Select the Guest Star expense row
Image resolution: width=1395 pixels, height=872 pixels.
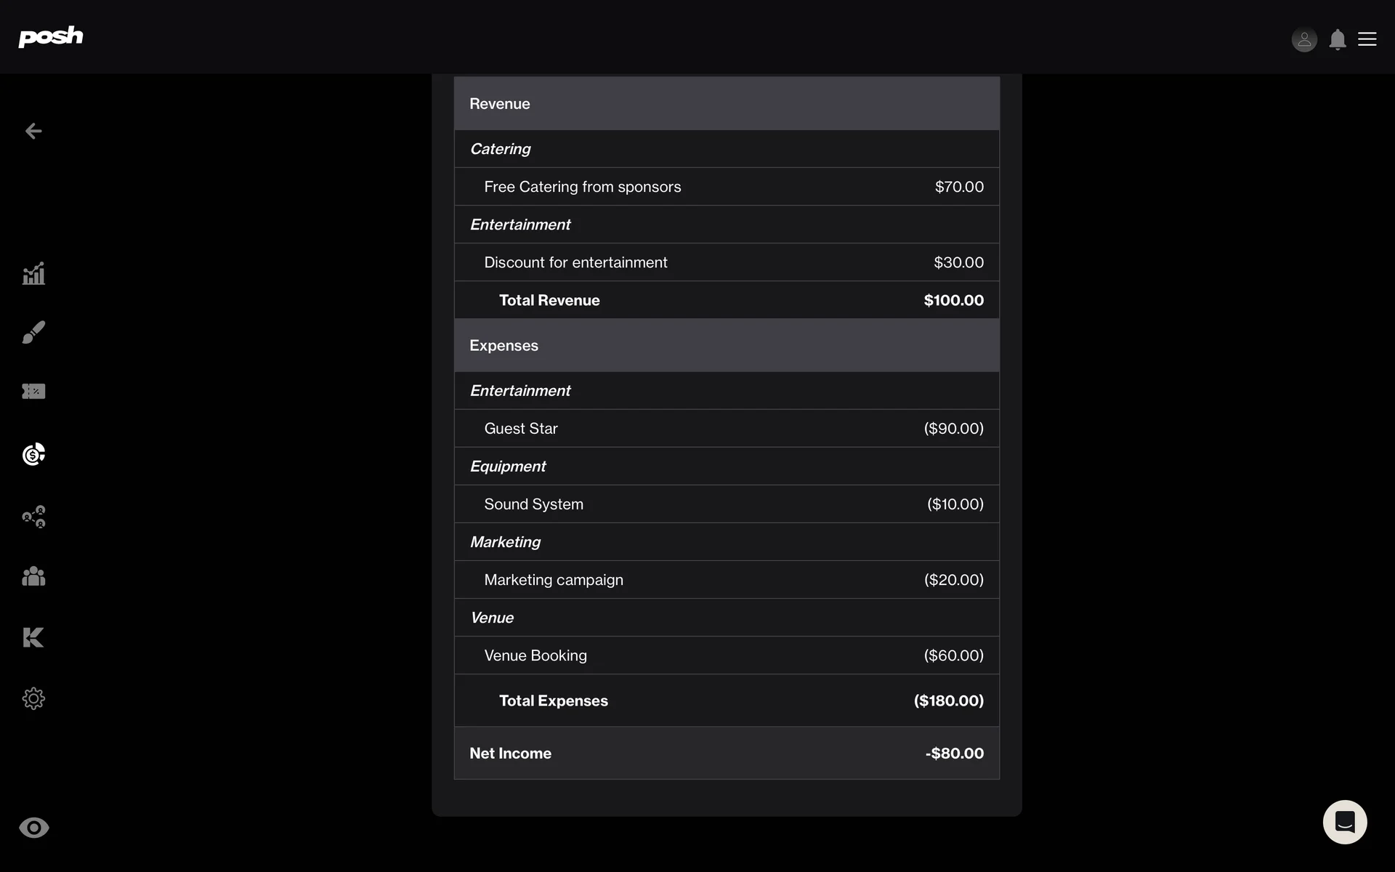pos(727,429)
